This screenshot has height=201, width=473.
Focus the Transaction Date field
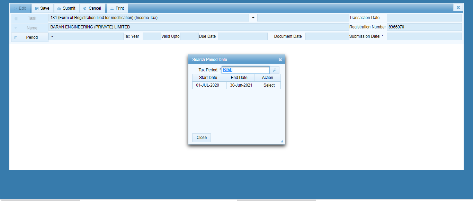(x=424, y=18)
